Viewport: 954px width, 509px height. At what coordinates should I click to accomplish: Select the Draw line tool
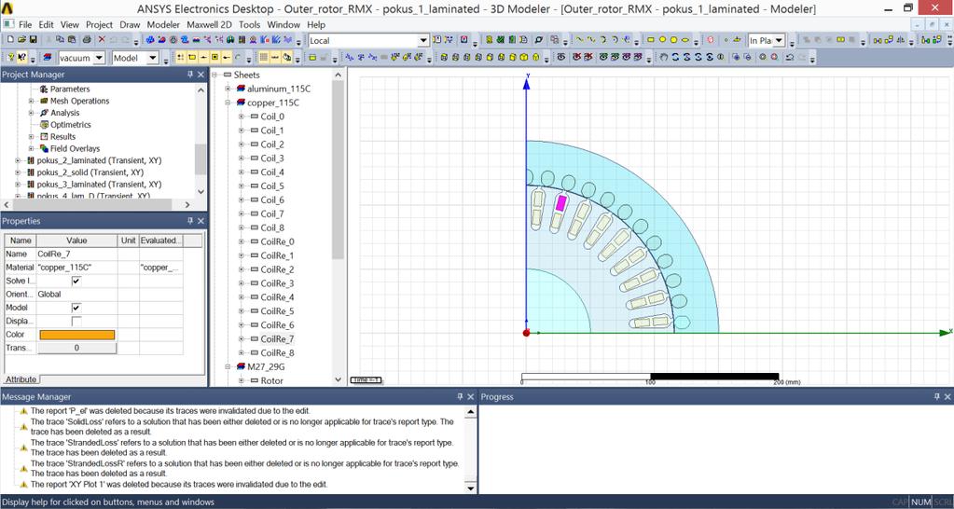click(x=579, y=40)
